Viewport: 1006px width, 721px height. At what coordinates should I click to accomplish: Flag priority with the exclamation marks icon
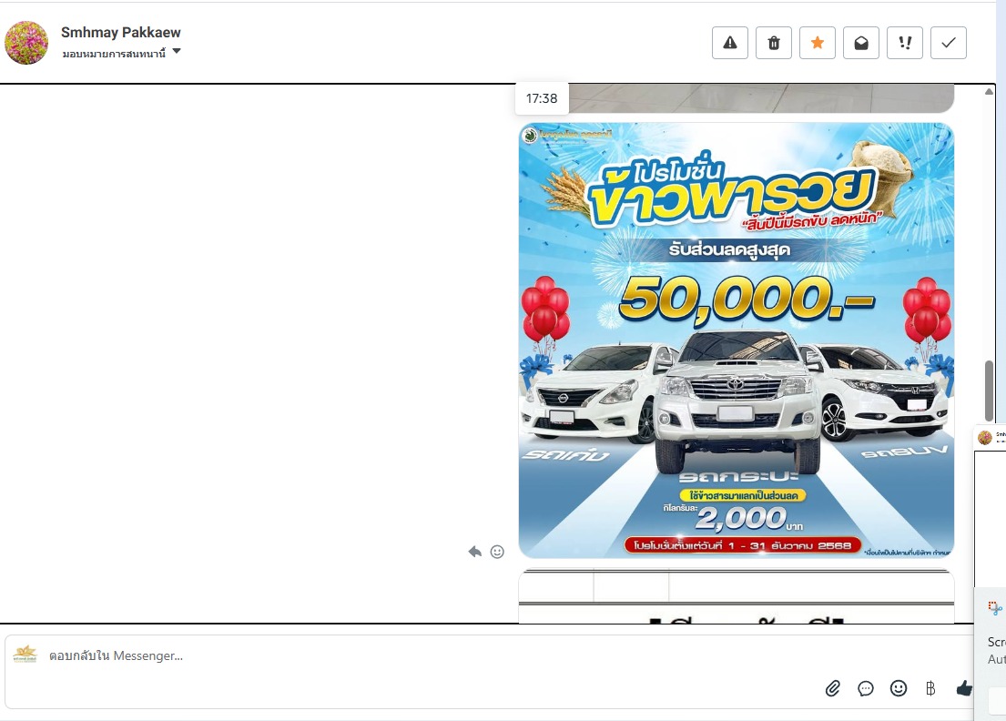coord(905,43)
